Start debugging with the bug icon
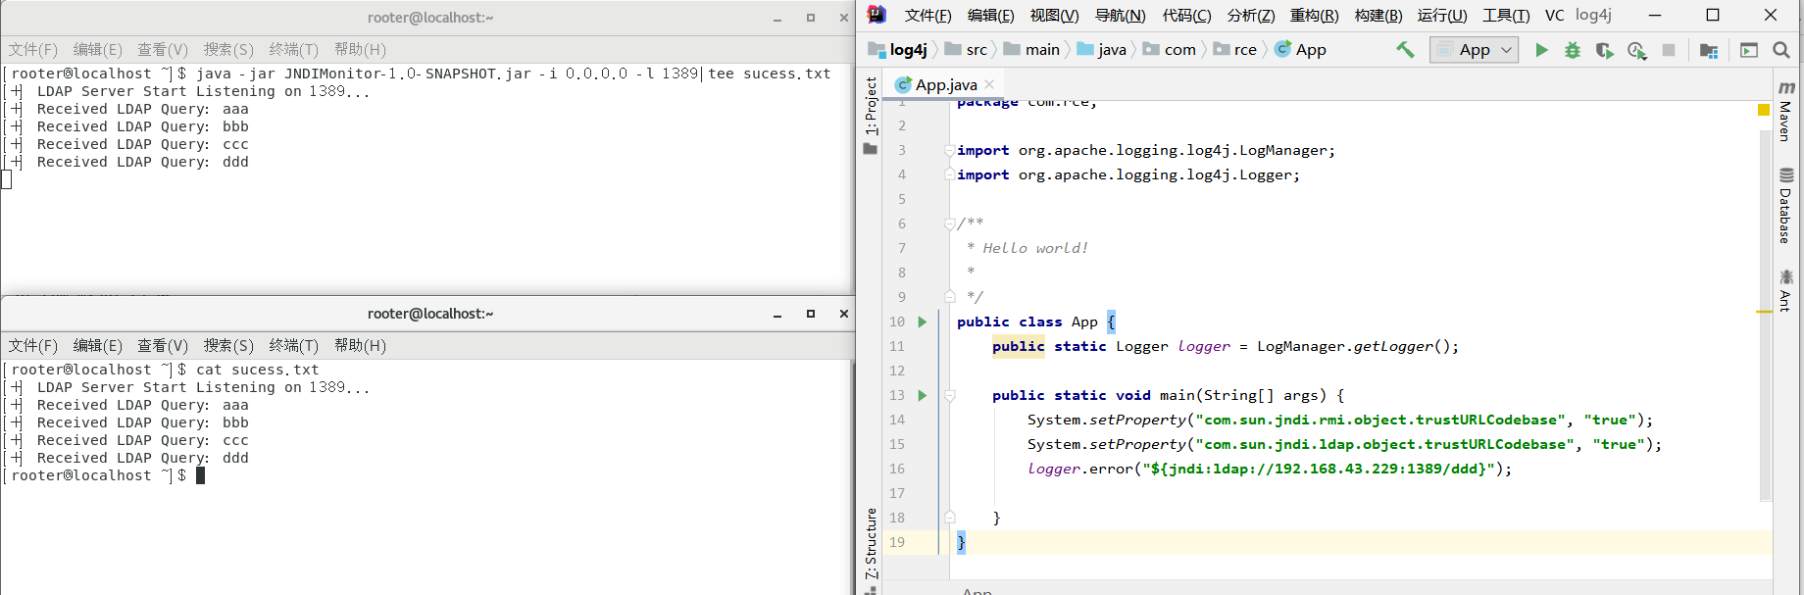 1573,50
